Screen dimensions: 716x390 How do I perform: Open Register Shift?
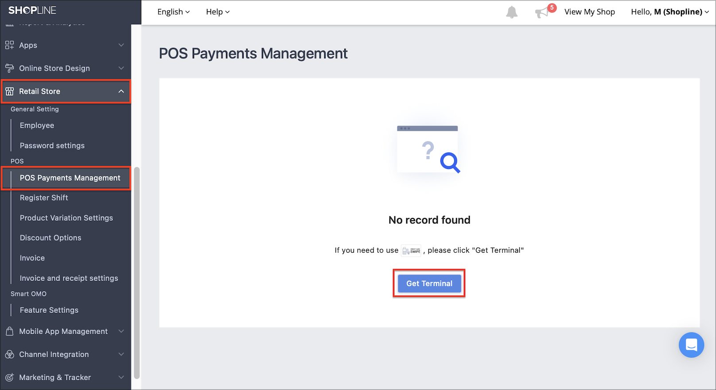click(x=44, y=198)
